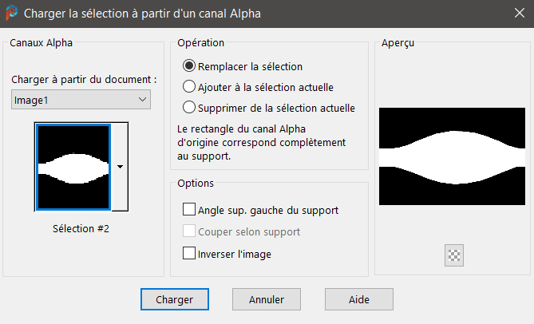Pick Supprimer de la sélection actuelle
The height and width of the screenshot is (324, 534).
coord(189,107)
